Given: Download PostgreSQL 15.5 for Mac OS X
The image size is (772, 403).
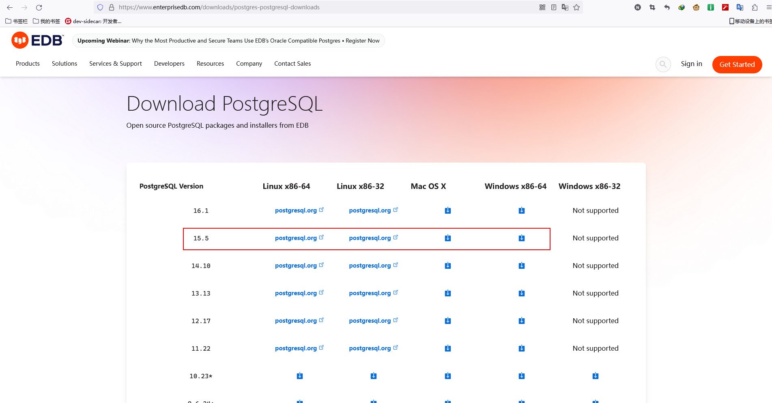Looking at the screenshot, I should [448, 238].
